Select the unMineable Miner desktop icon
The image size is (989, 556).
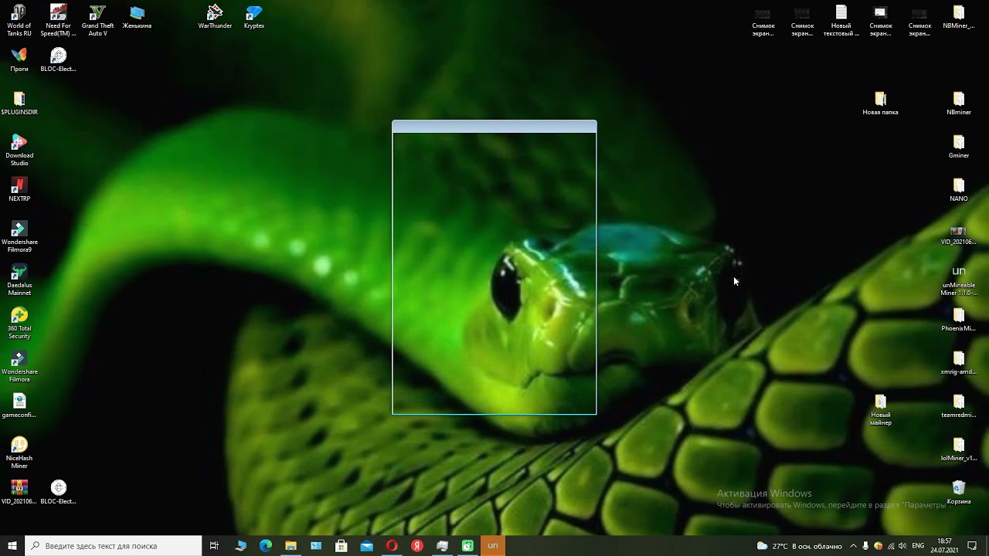(959, 280)
